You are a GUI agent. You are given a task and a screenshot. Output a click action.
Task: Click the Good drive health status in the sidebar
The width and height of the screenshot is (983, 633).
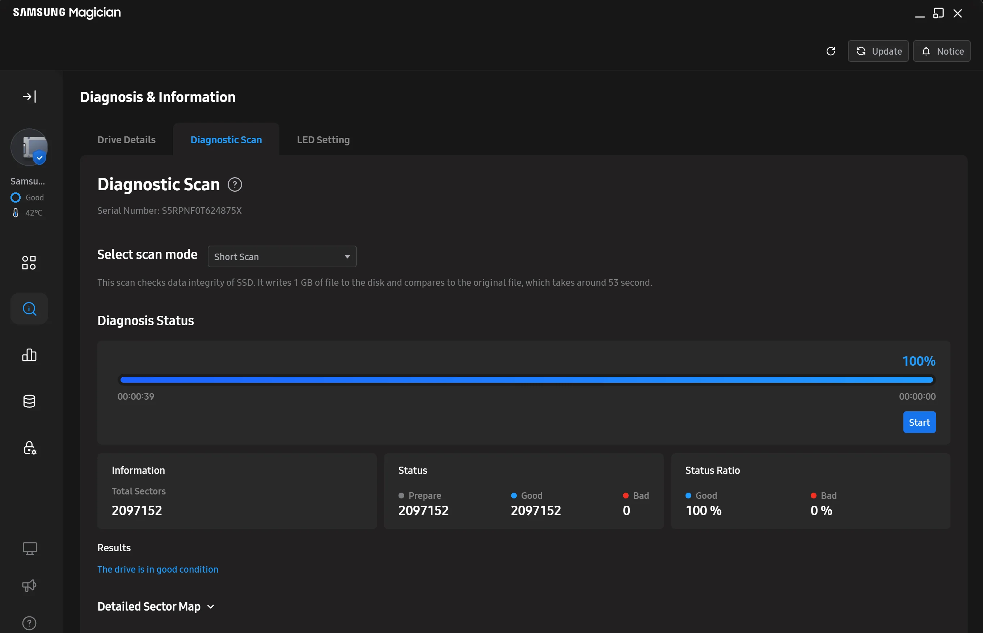coord(27,198)
